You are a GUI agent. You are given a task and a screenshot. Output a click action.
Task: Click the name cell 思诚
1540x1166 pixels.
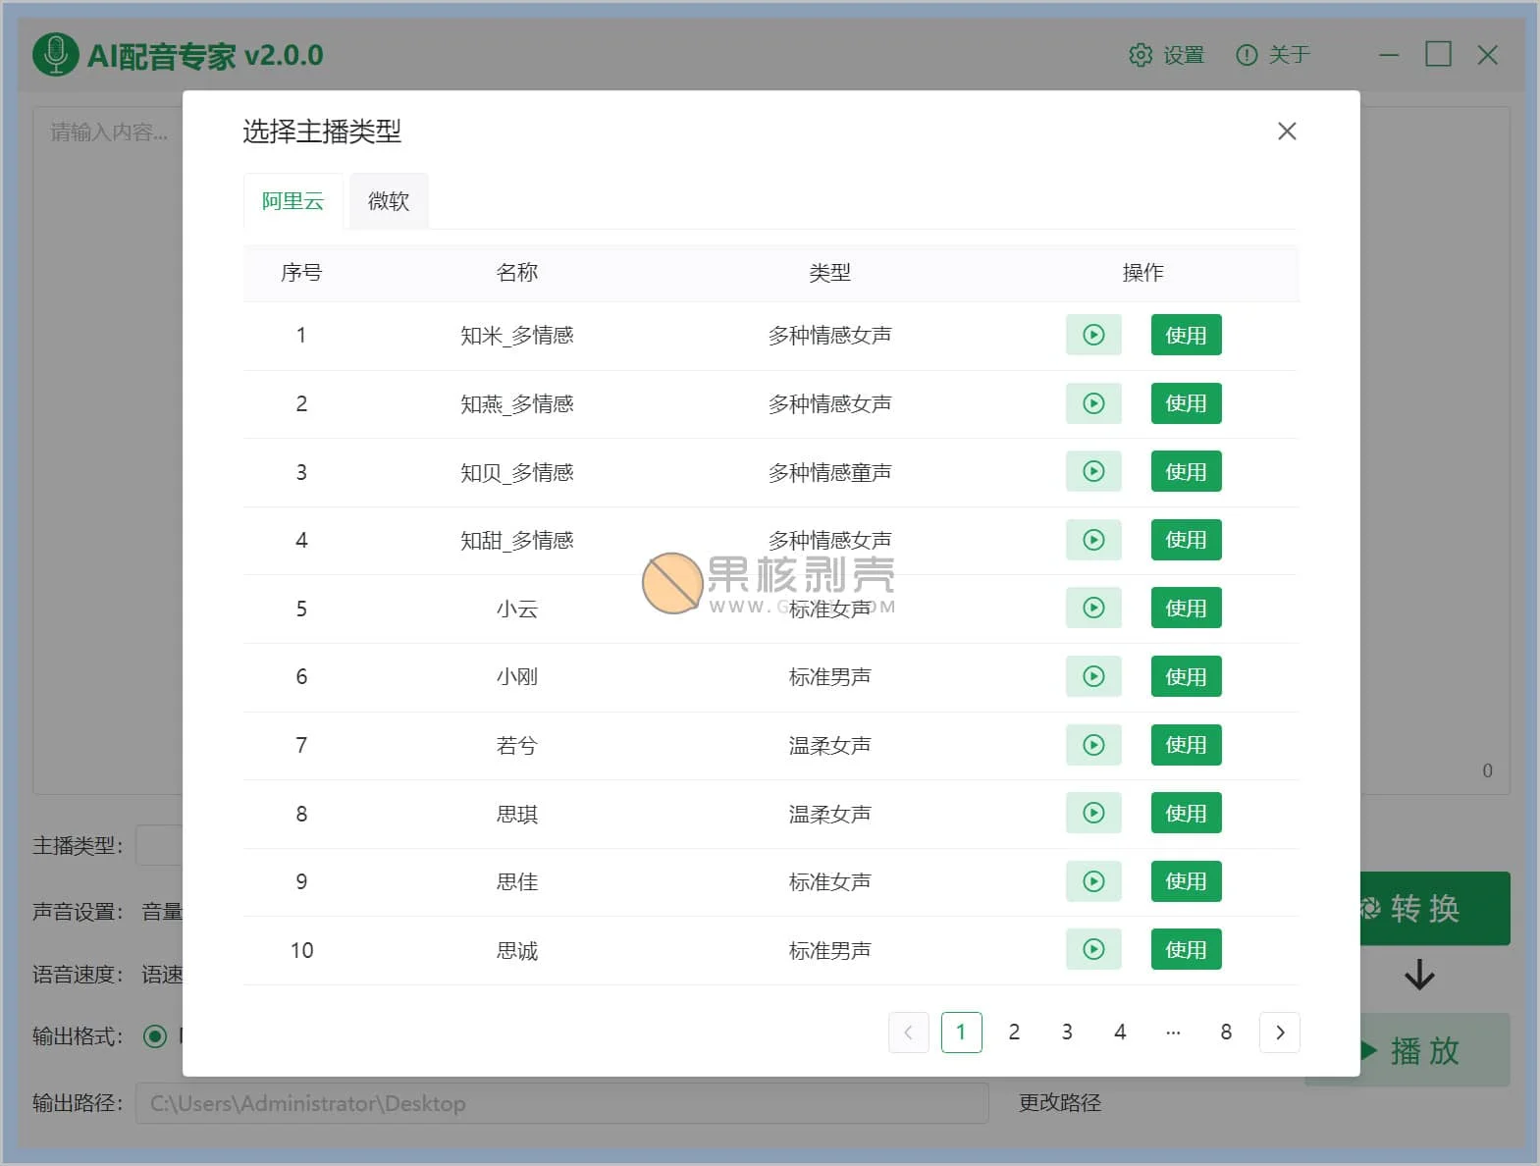tap(517, 950)
